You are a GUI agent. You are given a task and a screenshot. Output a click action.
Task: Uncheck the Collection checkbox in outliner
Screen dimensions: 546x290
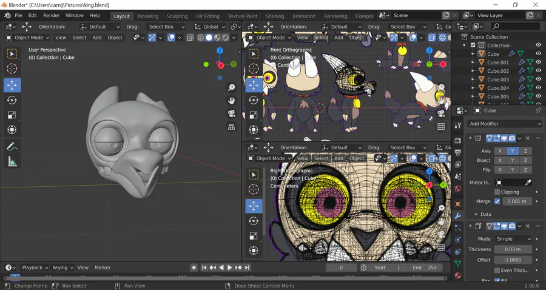click(473, 46)
